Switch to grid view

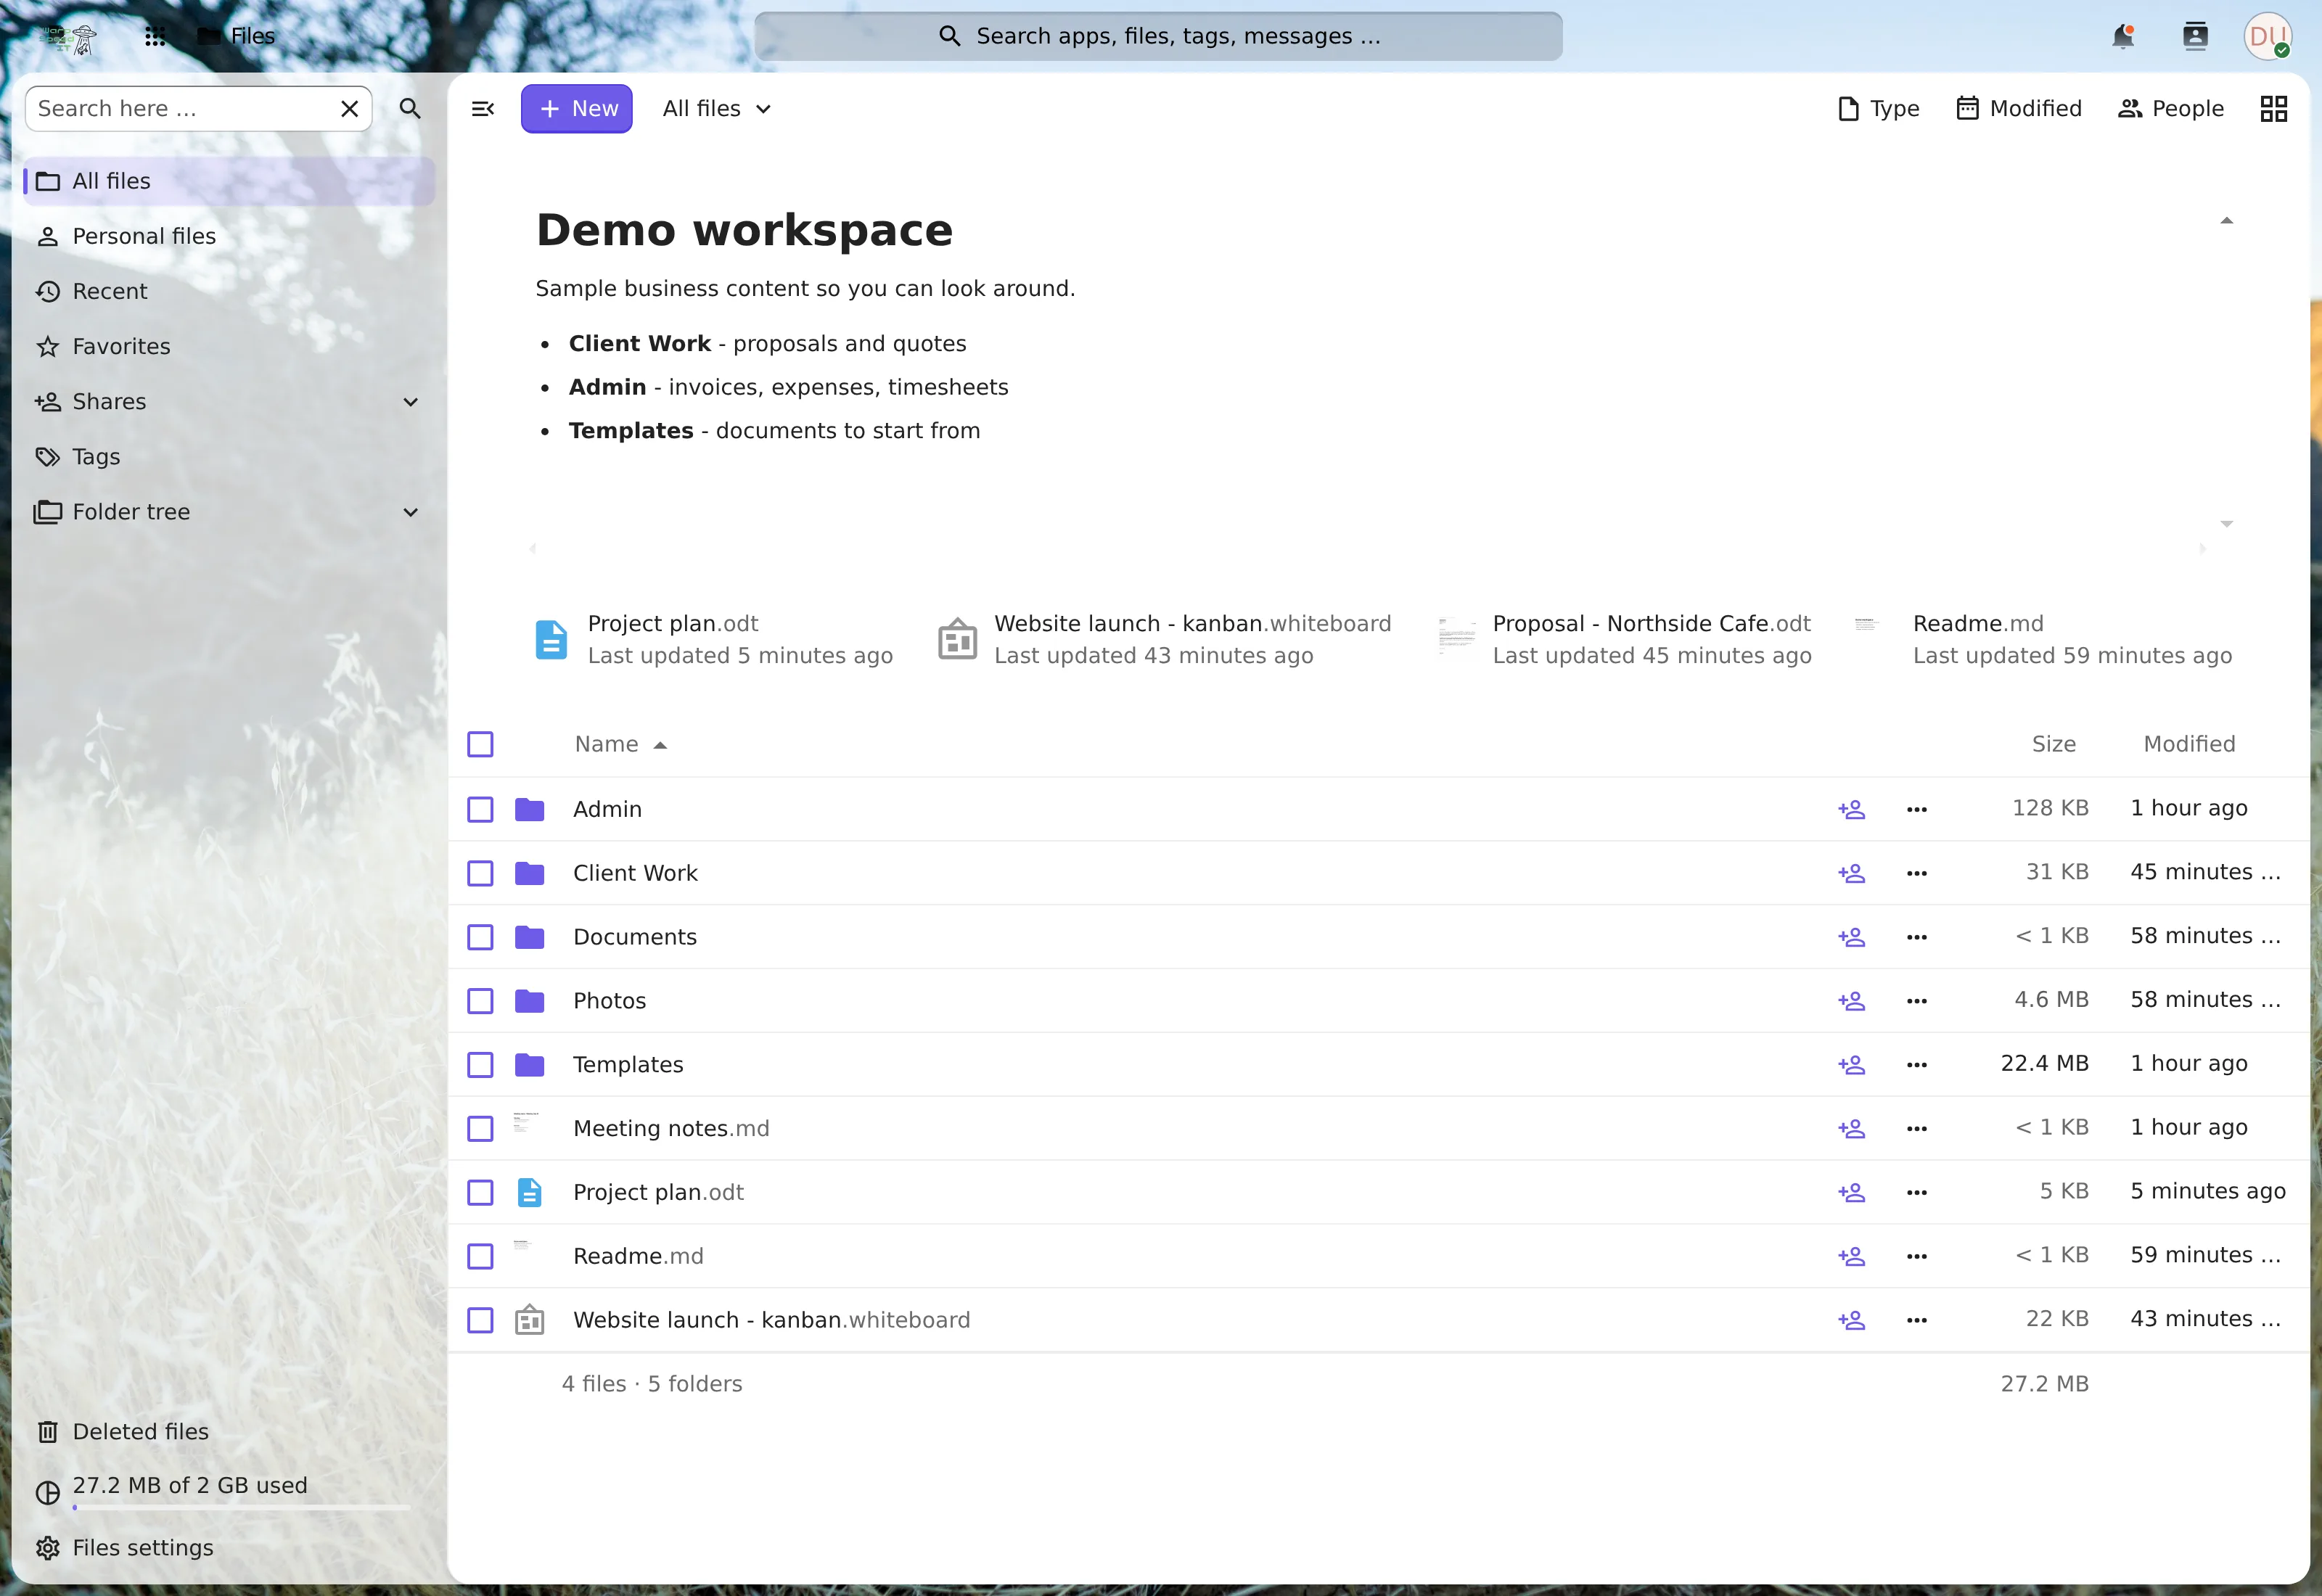(x=2273, y=108)
